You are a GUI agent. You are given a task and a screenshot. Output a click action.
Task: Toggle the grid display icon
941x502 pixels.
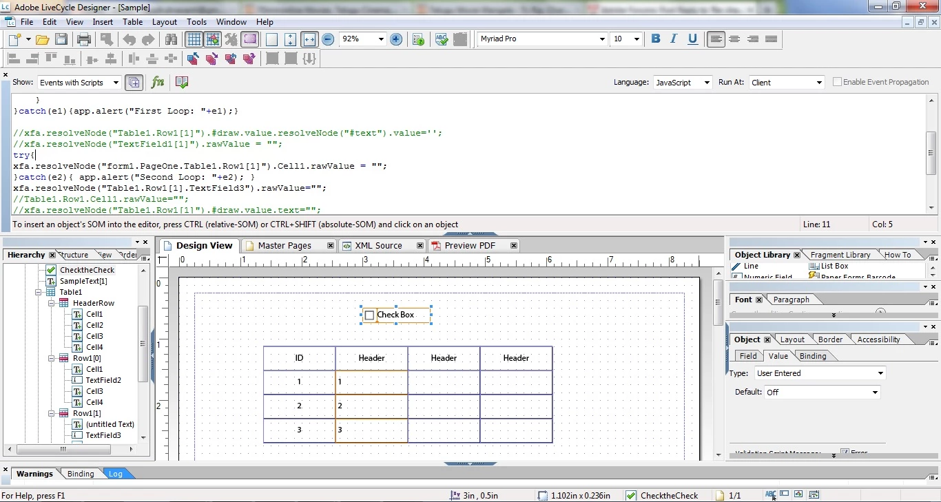point(194,39)
